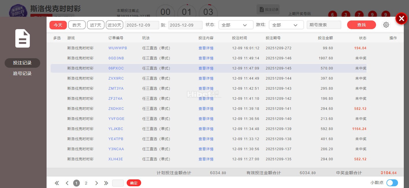Image resolution: width=409 pixels, height=188 pixels.
Task: Click the large document icon in sidebar
Action: [23, 38]
